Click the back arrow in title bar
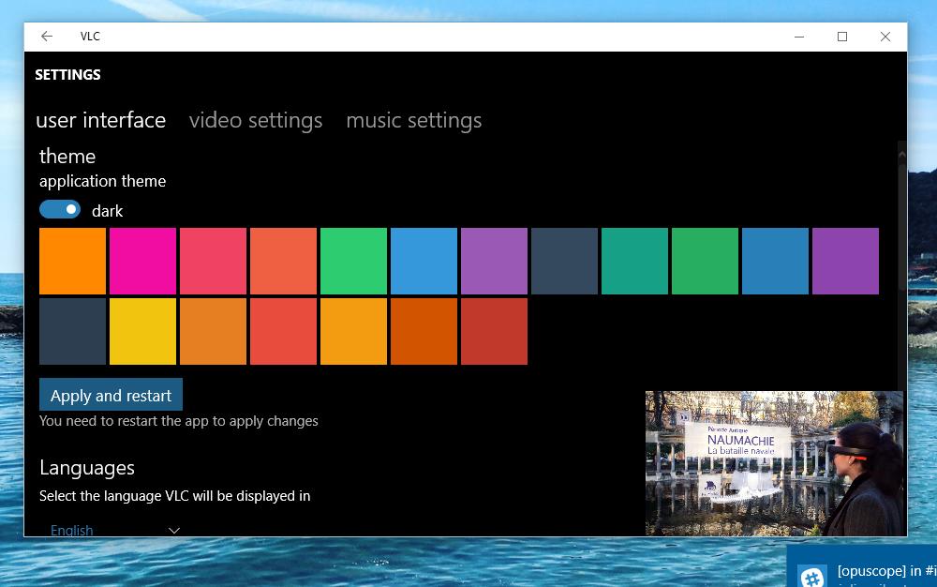The height and width of the screenshot is (587, 937). coord(47,37)
